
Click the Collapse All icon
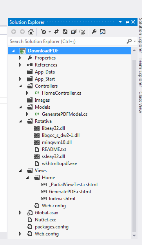[74, 32]
